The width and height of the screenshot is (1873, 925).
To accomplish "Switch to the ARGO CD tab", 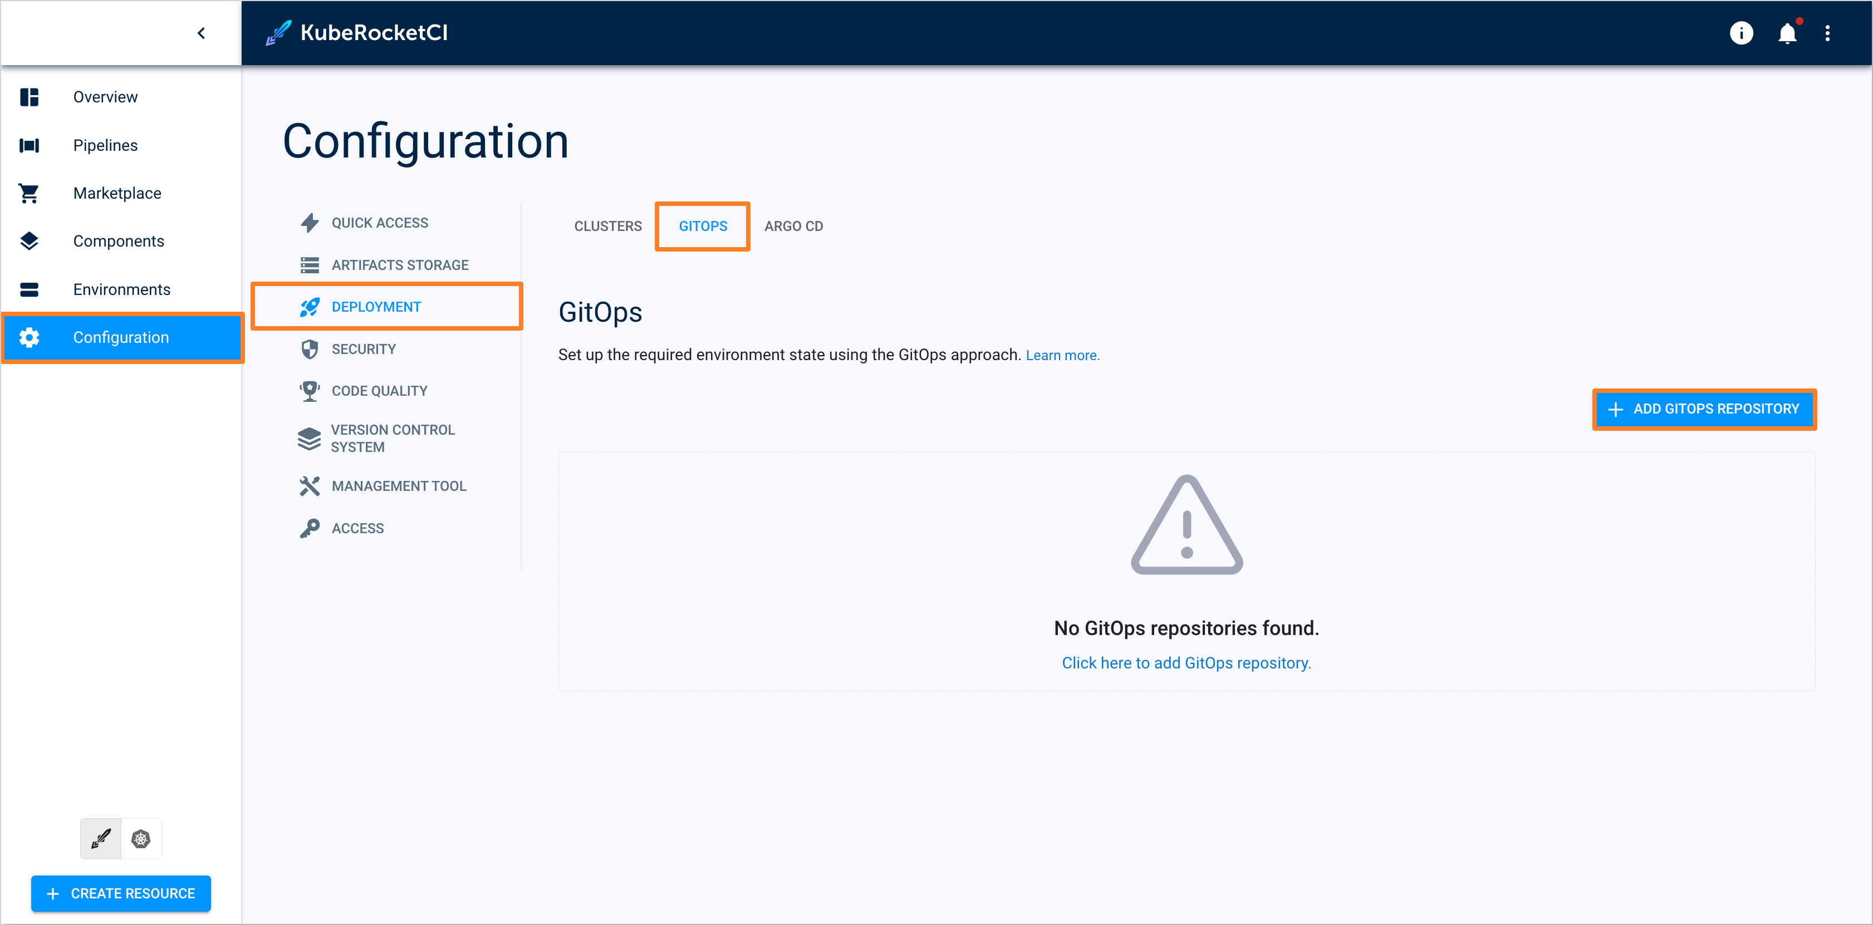I will [797, 225].
